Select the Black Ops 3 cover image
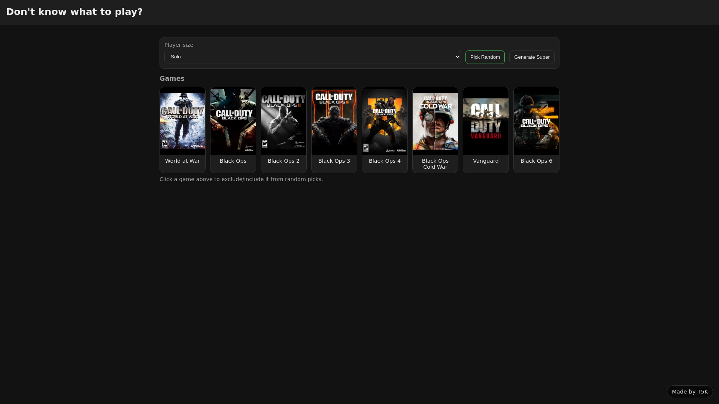The width and height of the screenshot is (719, 404). [334, 121]
